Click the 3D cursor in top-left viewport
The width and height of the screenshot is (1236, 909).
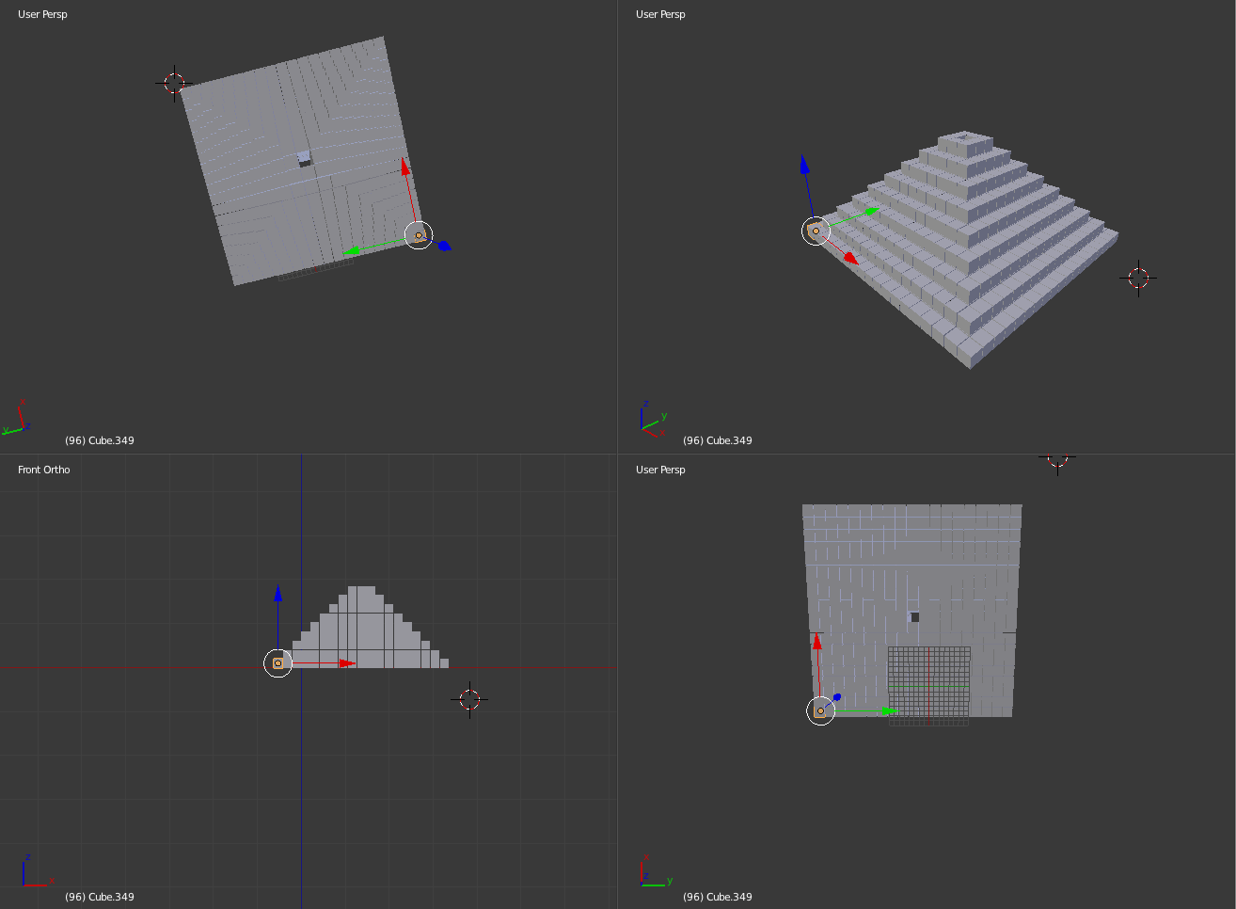click(174, 83)
